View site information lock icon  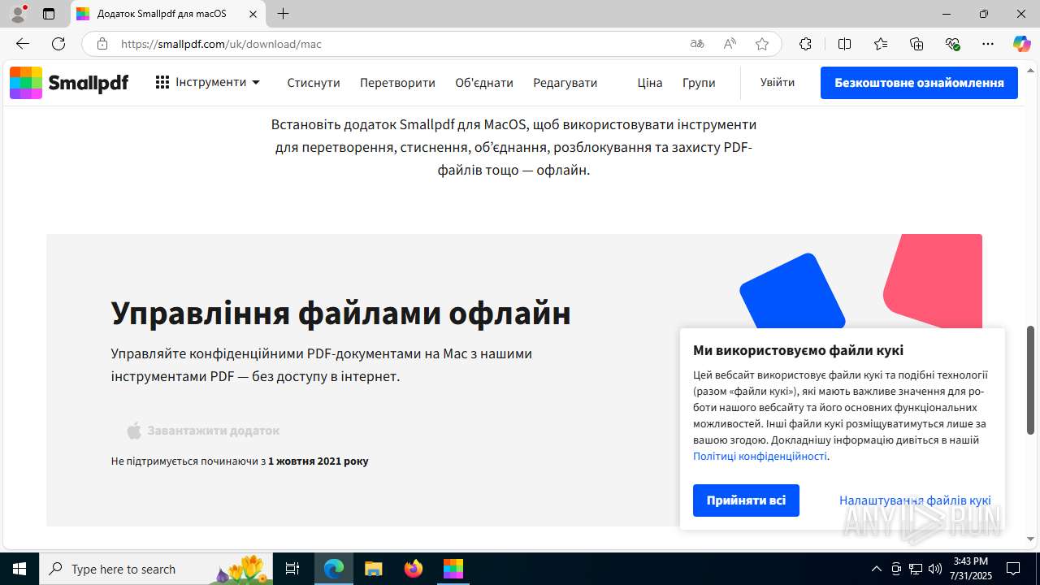[x=102, y=44]
